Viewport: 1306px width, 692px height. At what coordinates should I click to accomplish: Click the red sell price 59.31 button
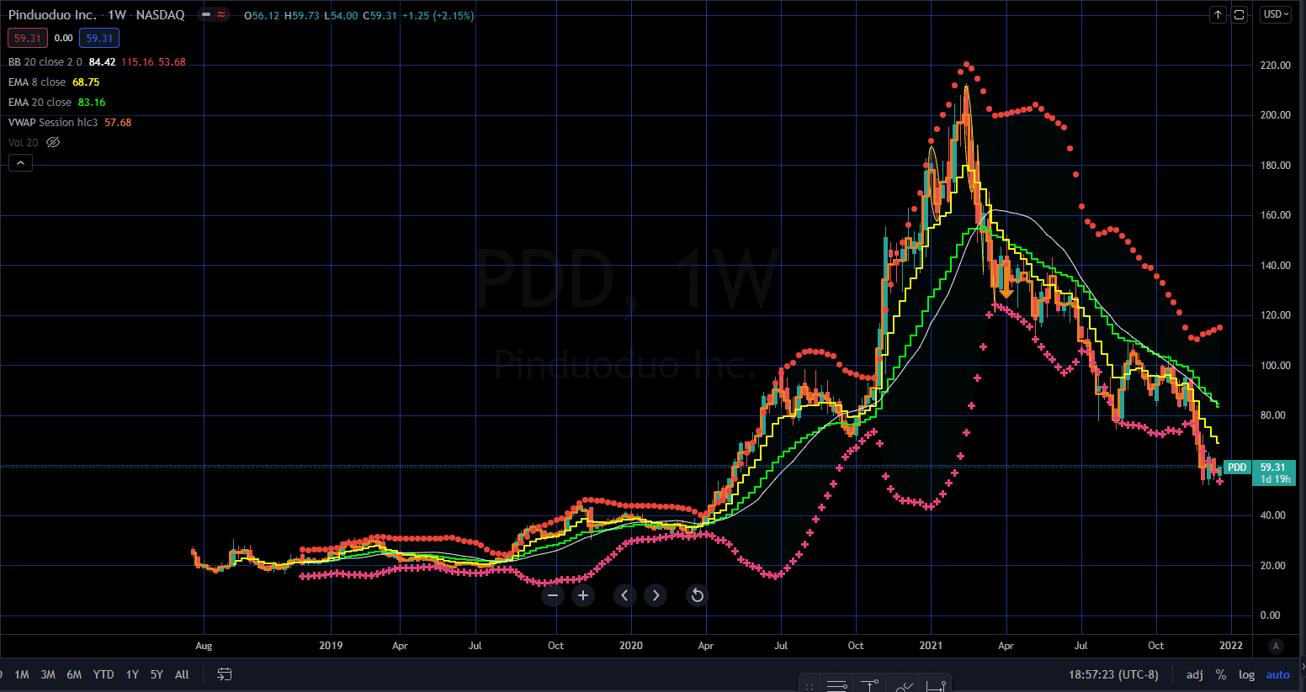(28, 38)
